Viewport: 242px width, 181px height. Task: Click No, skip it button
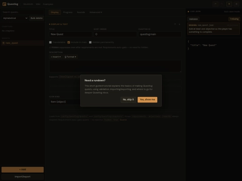tap(128, 100)
